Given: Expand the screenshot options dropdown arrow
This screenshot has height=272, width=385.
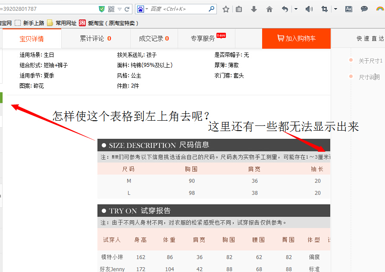Looking at the screenshot, I should tap(335, 9).
